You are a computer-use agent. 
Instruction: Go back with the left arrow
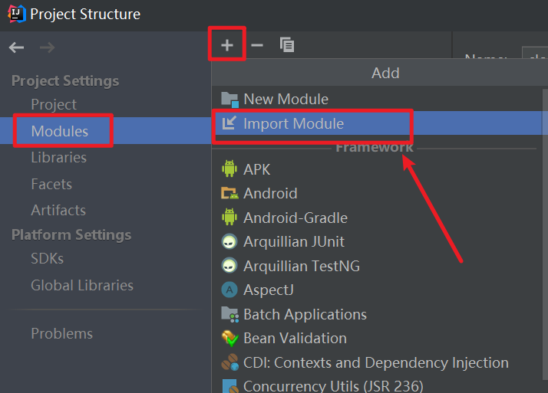pos(16,47)
